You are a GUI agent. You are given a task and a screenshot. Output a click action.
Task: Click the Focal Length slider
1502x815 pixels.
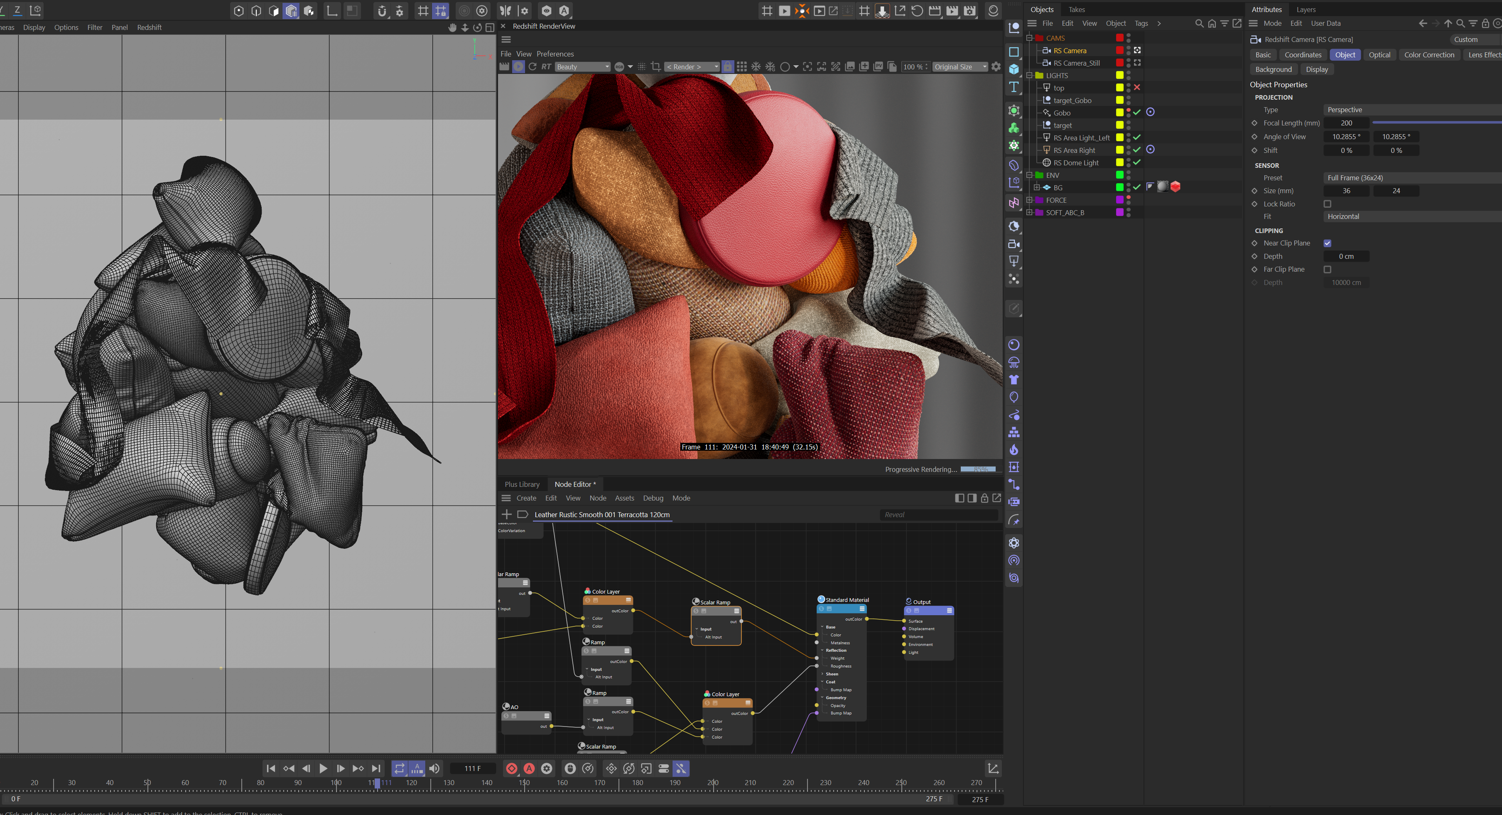click(1437, 123)
